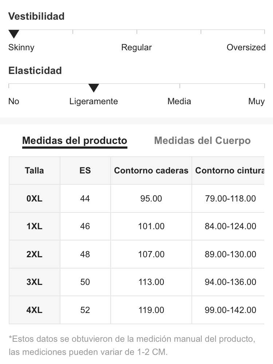Click the Oversized fit label
This screenshot has width=273, height=364.
[x=246, y=47]
